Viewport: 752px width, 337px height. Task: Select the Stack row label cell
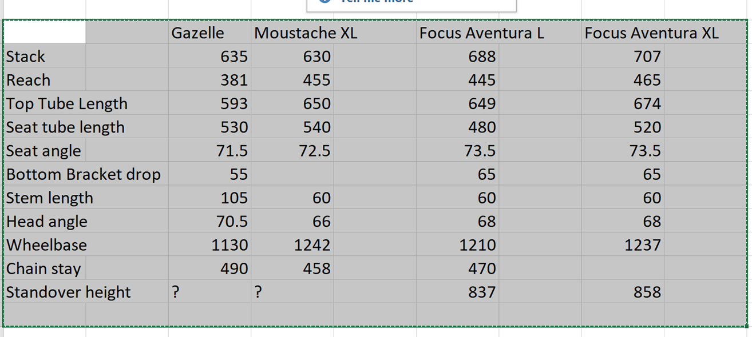(x=45, y=57)
